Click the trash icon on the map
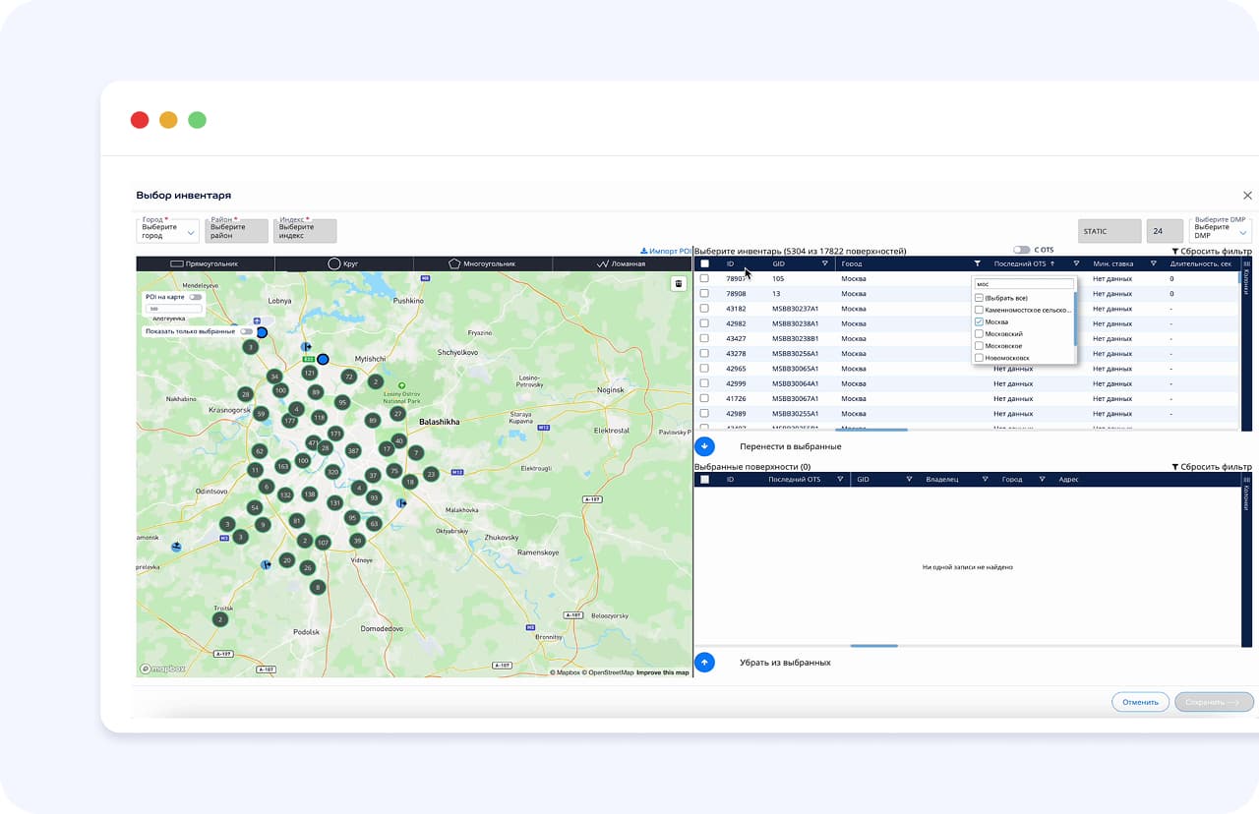Image resolution: width=1260 pixels, height=814 pixels. [x=678, y=284]
